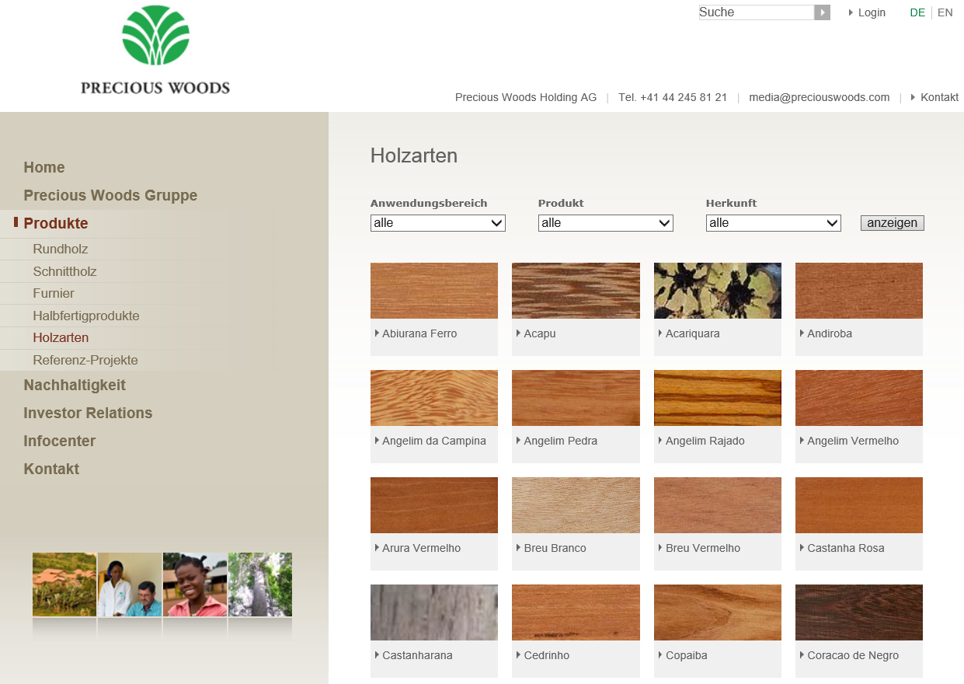Click the smiling girl photo in sidebar
Viewport: 964px width, 684px height.
tap(195, 585)
